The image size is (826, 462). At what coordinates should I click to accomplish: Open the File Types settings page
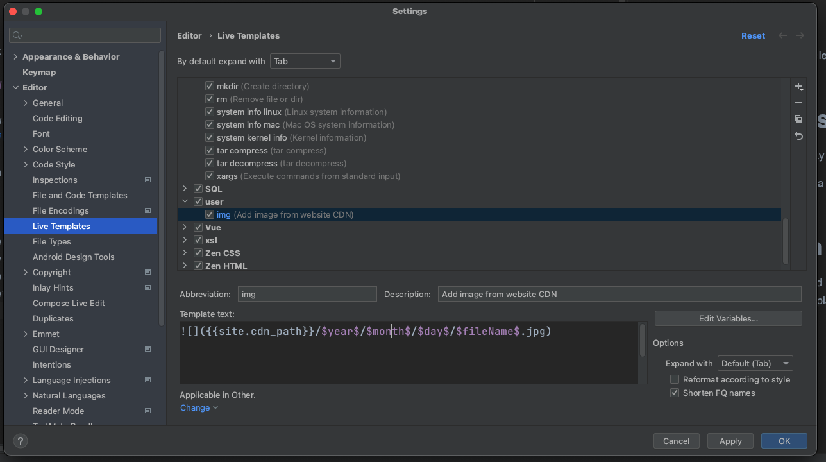(x=52, y=241)
